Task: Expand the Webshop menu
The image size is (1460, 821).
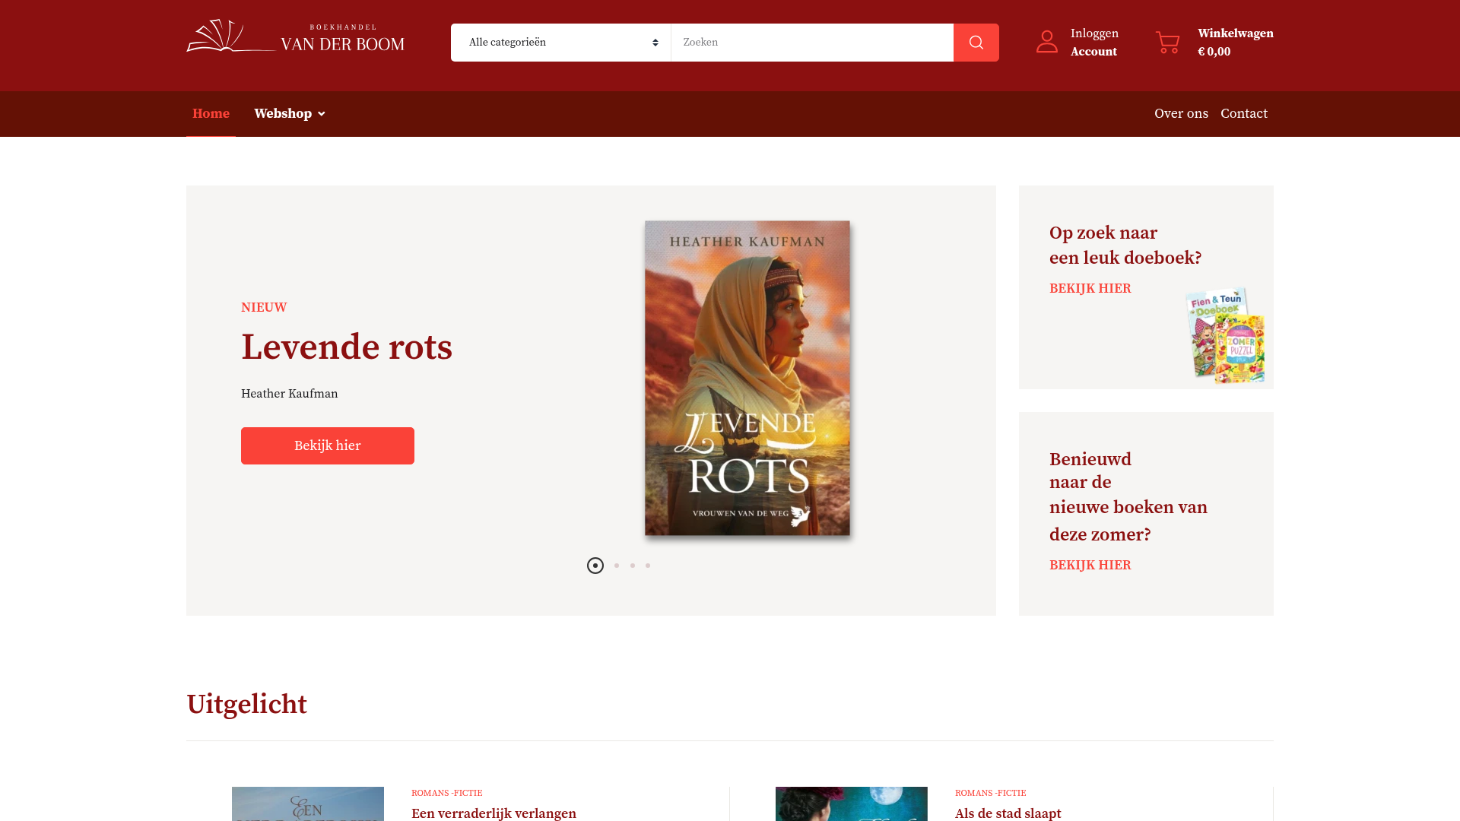Action: 290,114
